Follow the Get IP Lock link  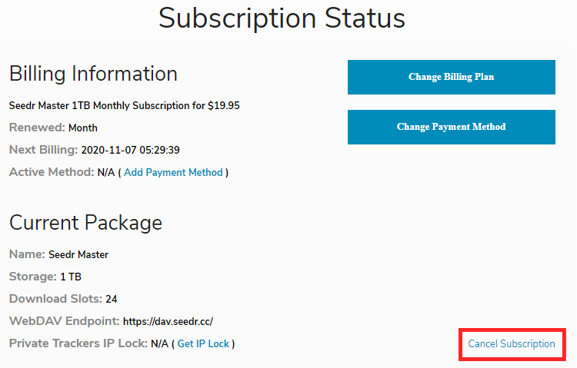(203, 343)
